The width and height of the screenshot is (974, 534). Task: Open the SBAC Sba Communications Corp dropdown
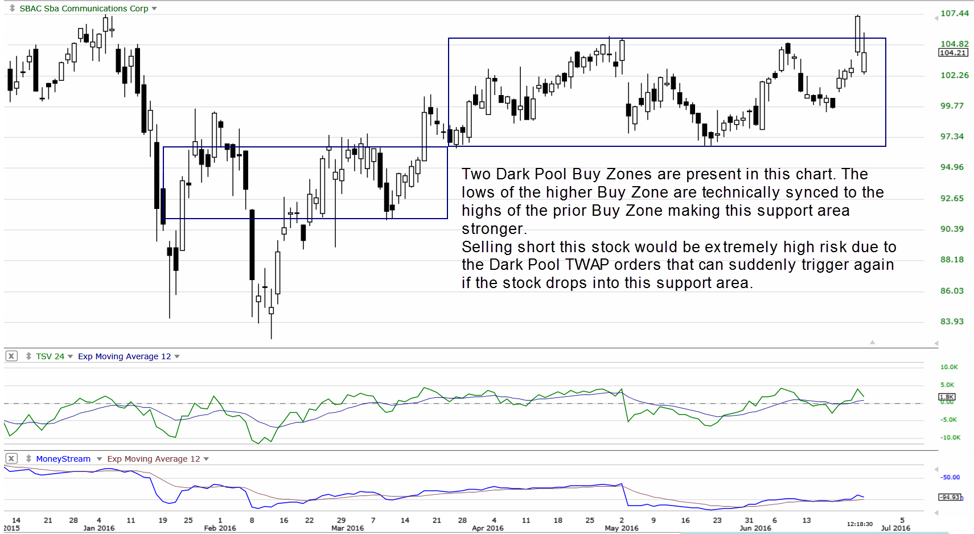tap(154, 9)
